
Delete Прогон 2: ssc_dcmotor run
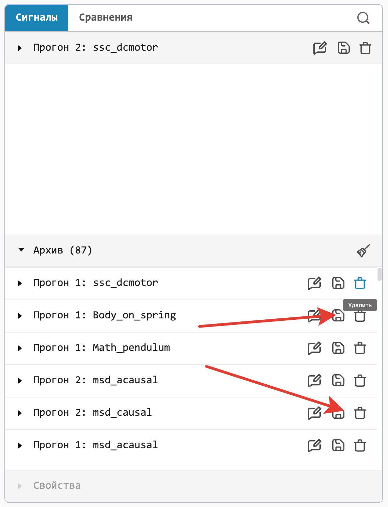[365, 48]
